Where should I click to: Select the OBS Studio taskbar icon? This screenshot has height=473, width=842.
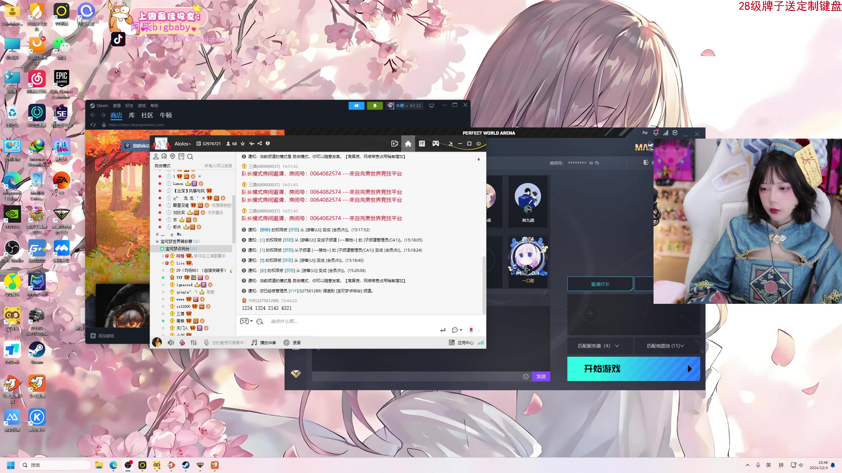click(x=128, y=464)
